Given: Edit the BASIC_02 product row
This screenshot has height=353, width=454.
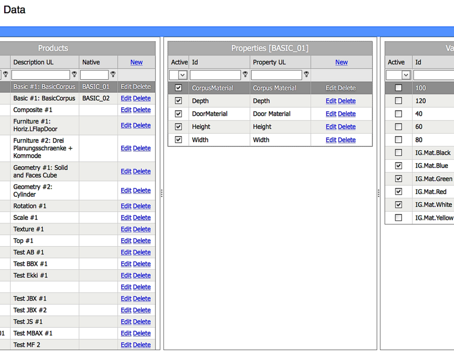Looking at the screenshot, I should point(126,98).
